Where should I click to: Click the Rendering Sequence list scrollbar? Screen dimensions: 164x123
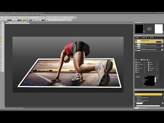(x=155, y=81)
